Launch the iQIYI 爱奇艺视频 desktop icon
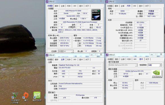This screenshot has width=165, height=105. pyautogui.click(x=37, y=96)
